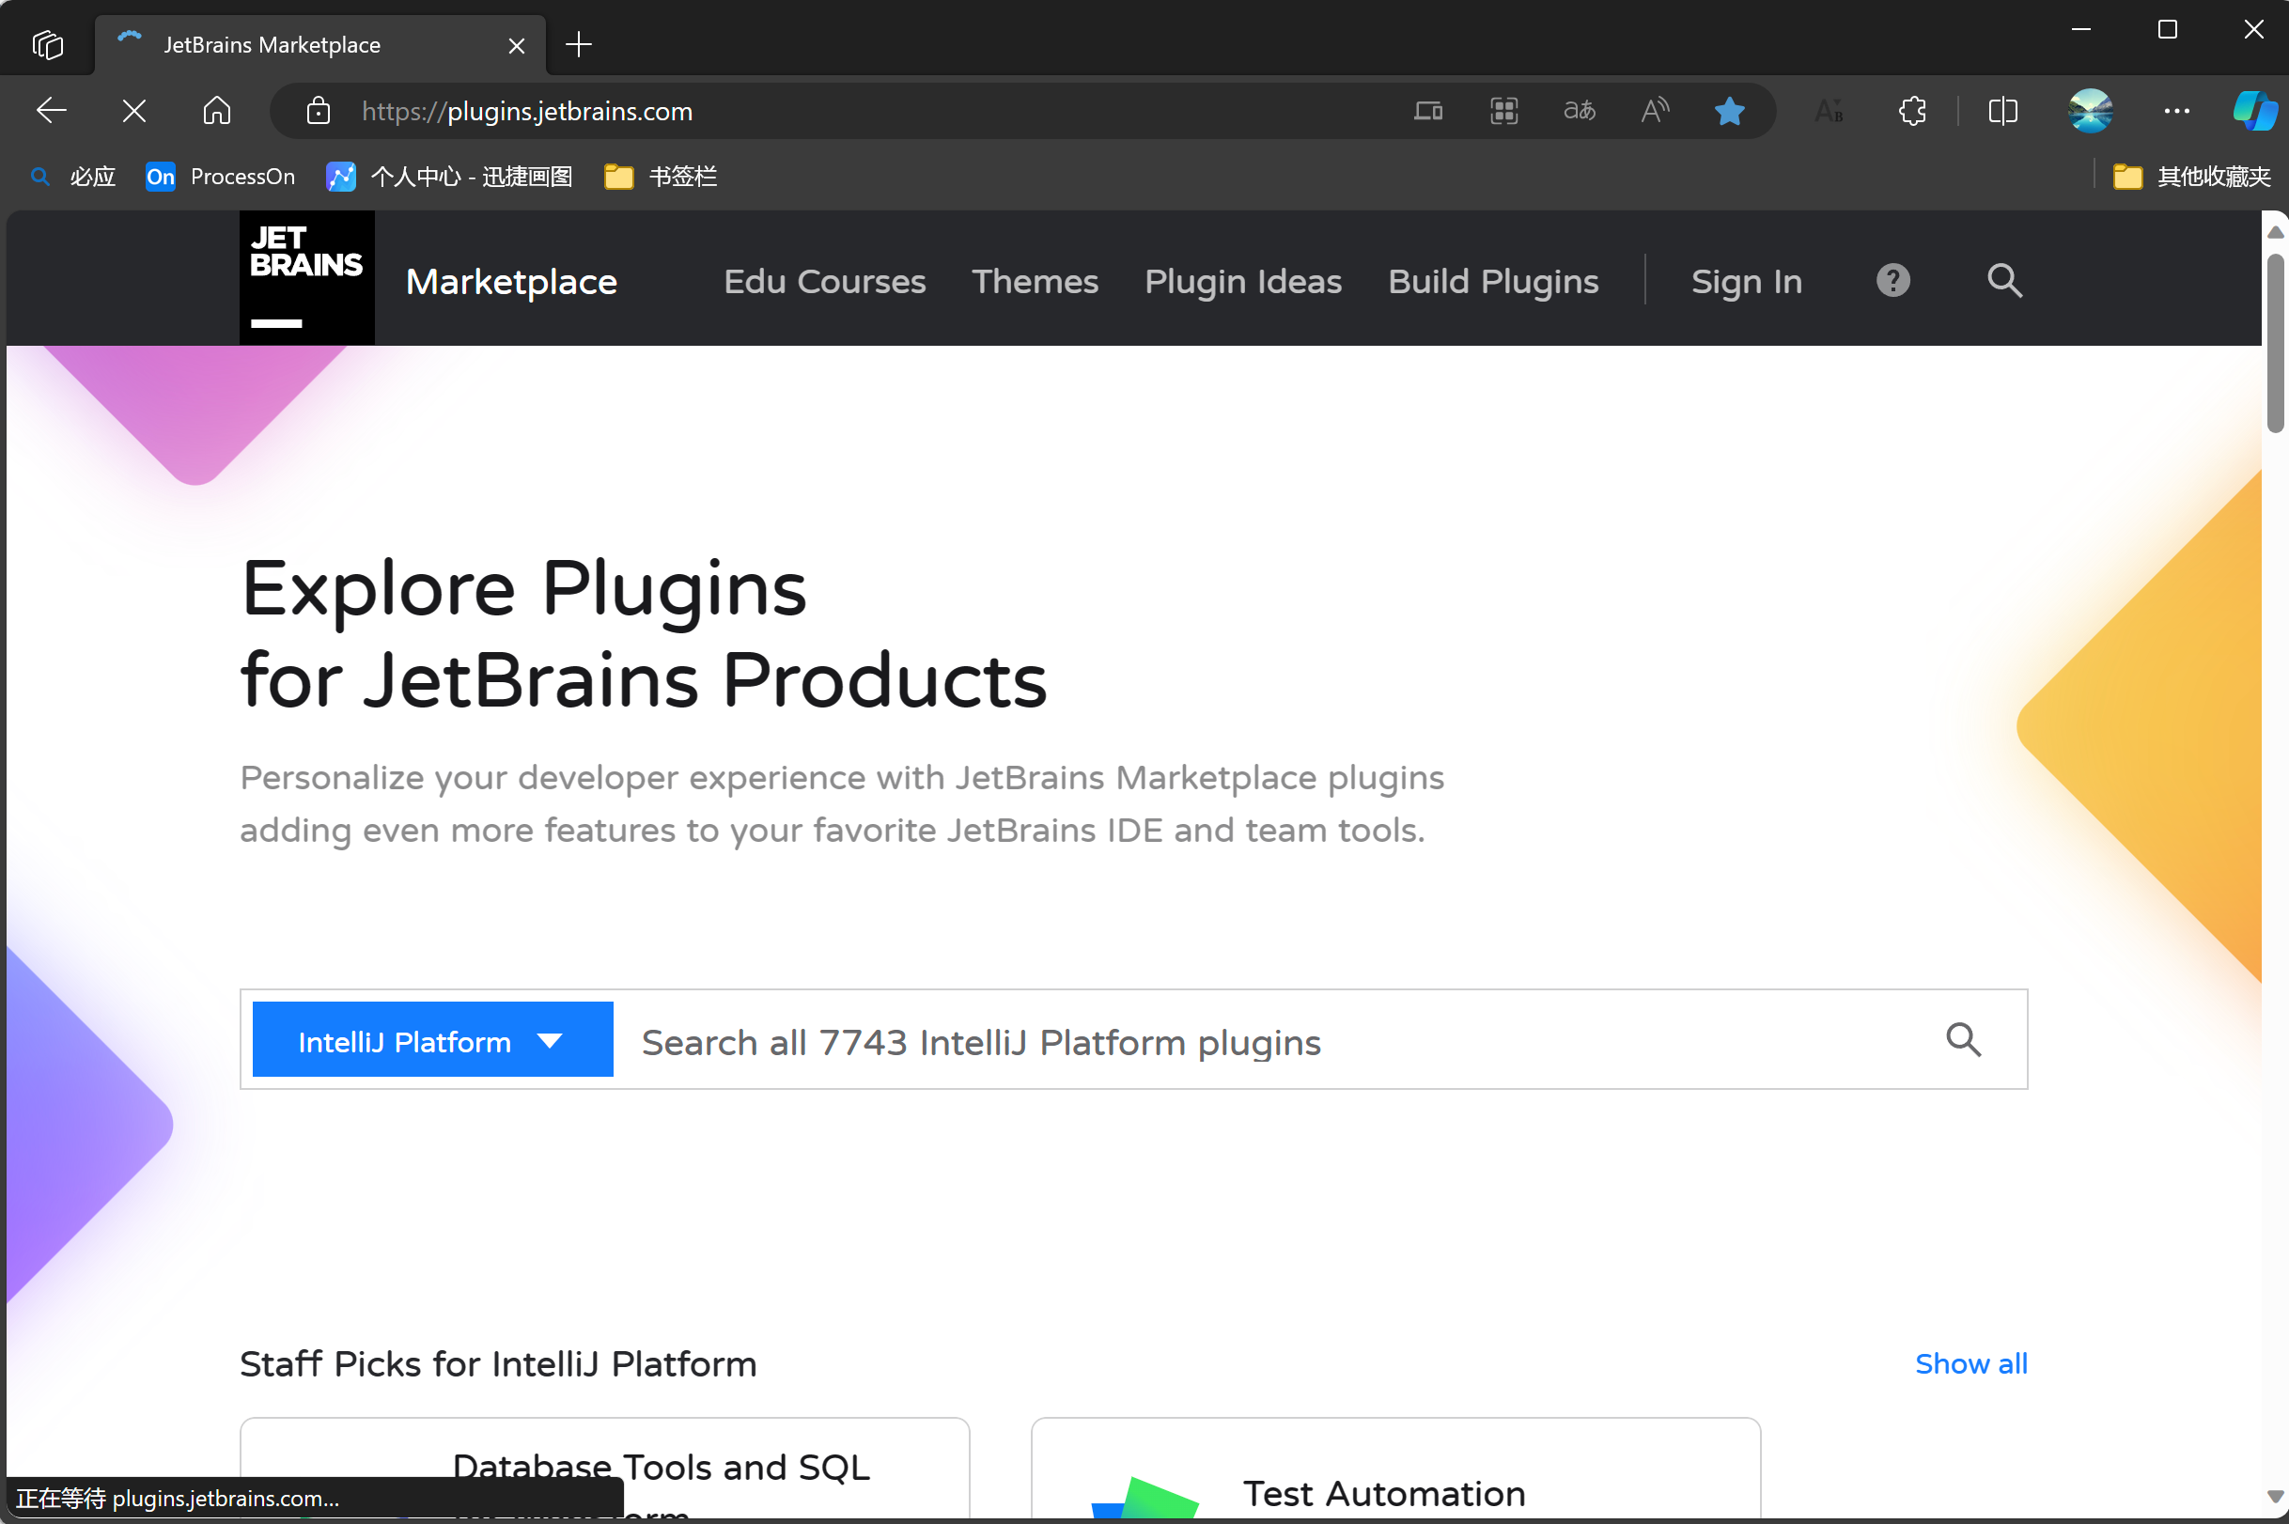This screenshot has width=2289, height=1524.
Task: Focus the plugin search input field
Action: click(x=1264, y=1042)
